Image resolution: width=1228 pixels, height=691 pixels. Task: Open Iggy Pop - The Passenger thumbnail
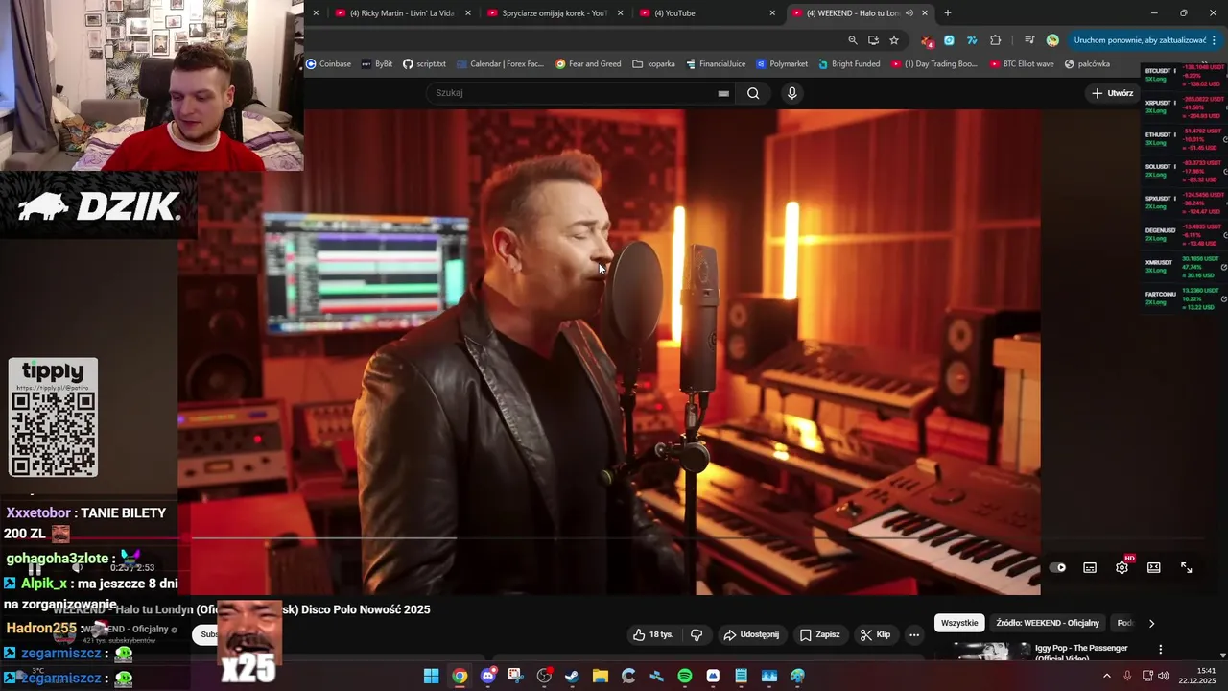click(x=980, y=651)
